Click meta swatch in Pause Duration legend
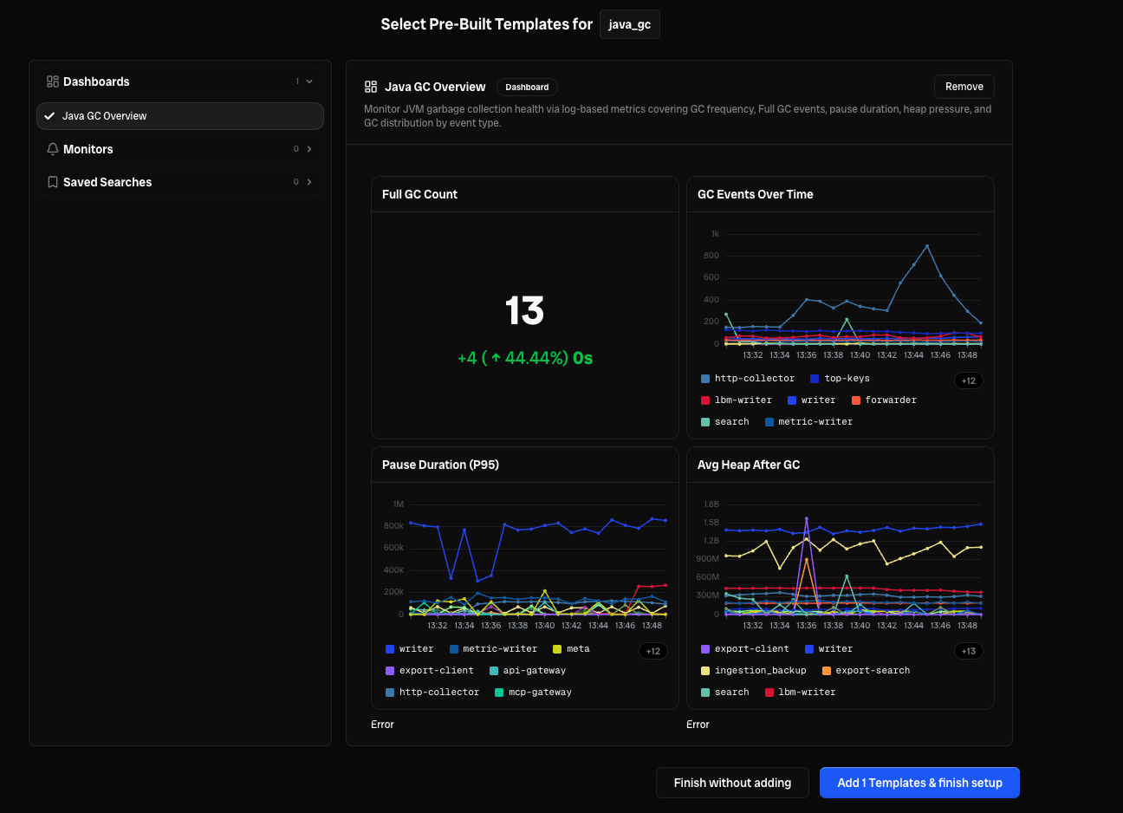 point(557,649)
